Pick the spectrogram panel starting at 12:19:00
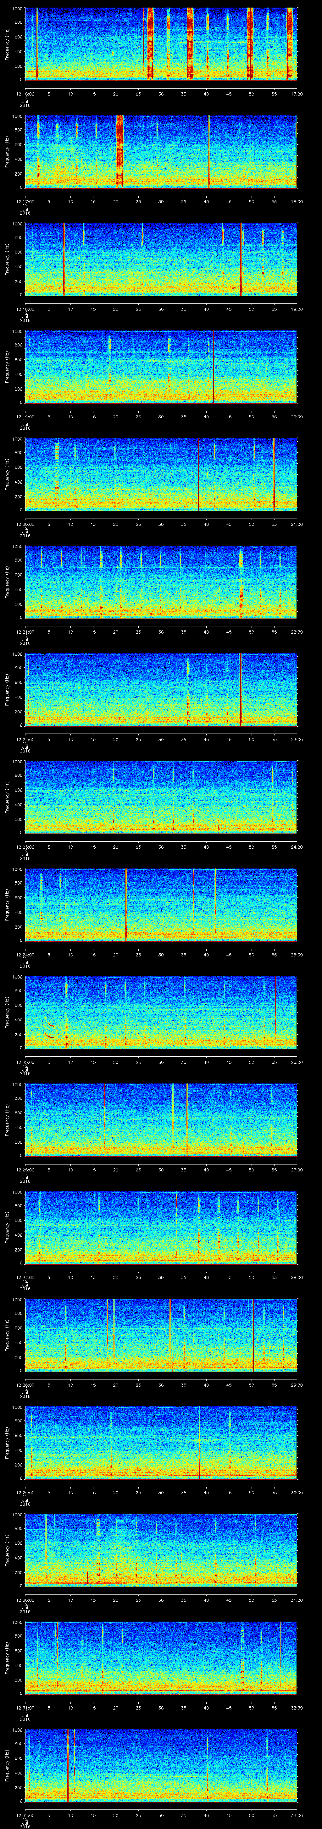The width and height of the screenshot is (322, 1829). tap(161, 366)
